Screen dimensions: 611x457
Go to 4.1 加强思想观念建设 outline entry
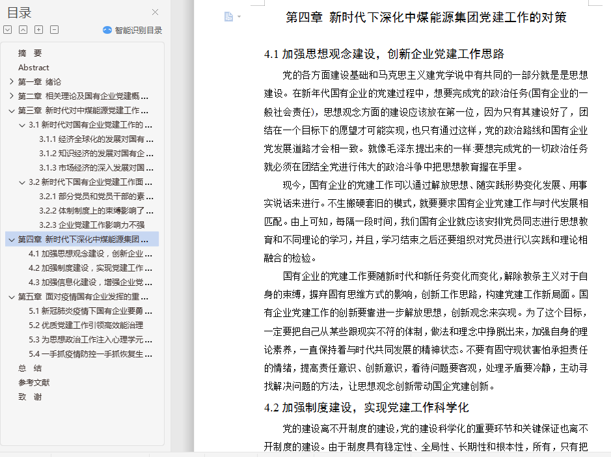(90, 253)
